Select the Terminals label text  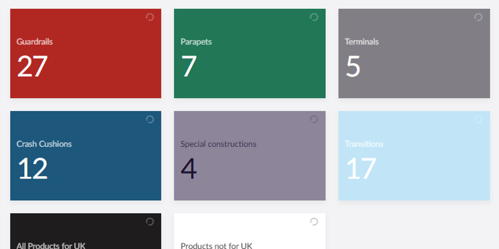(361, 41)
